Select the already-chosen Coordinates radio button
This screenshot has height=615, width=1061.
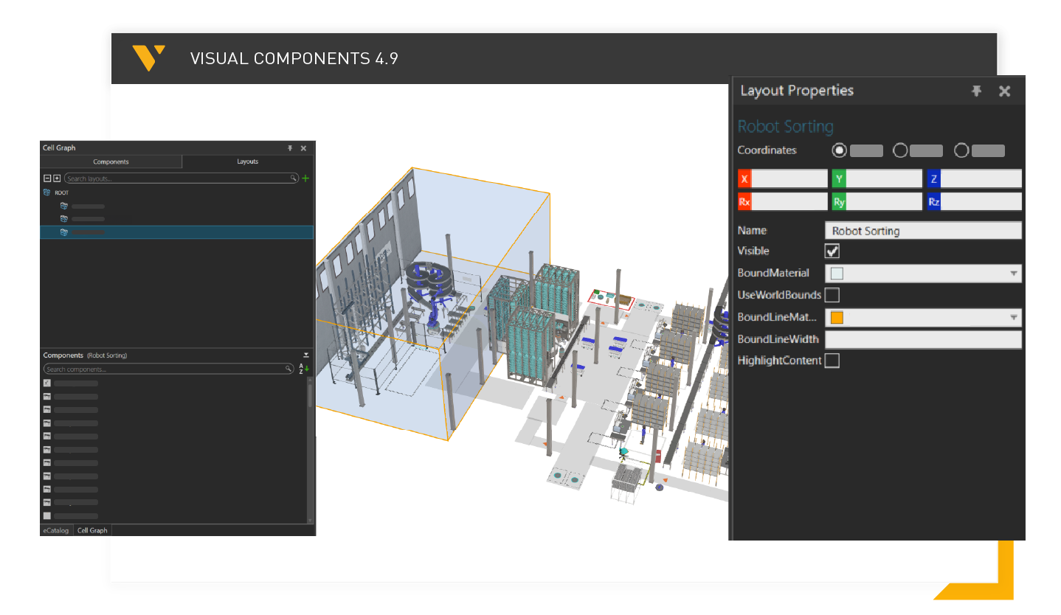[x=840, y=150]
